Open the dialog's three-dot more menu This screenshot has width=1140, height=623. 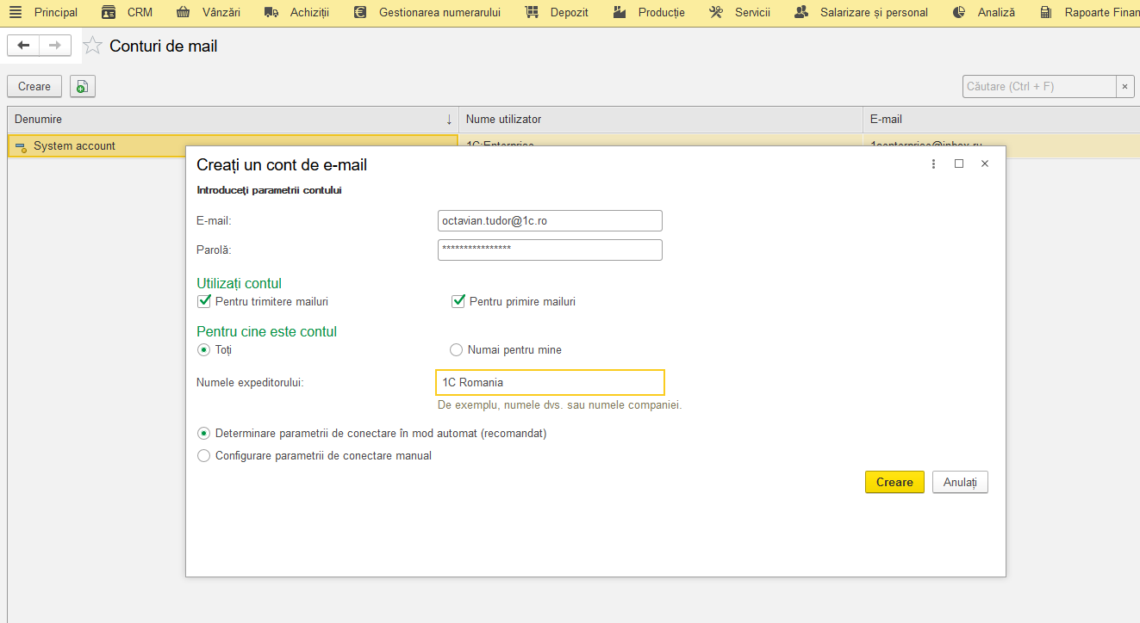(933, 163)
